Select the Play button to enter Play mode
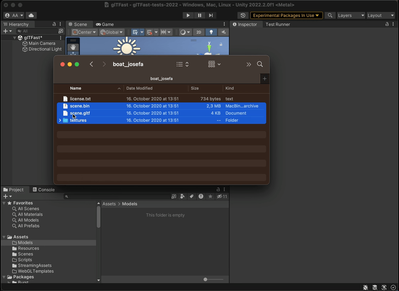Image resolution: width=399 pixels, height=291 pixels. [188, 15]
